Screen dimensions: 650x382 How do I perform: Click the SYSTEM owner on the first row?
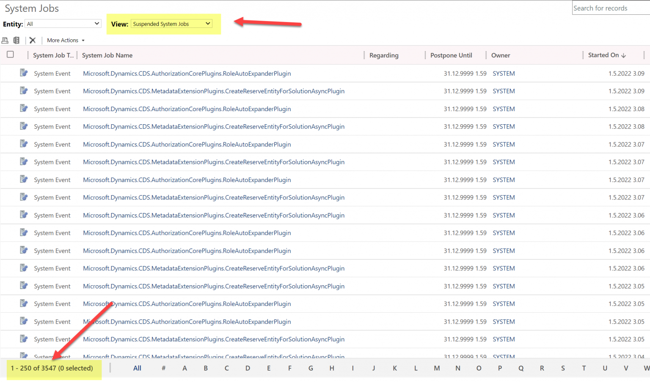(x=504, y=73)
